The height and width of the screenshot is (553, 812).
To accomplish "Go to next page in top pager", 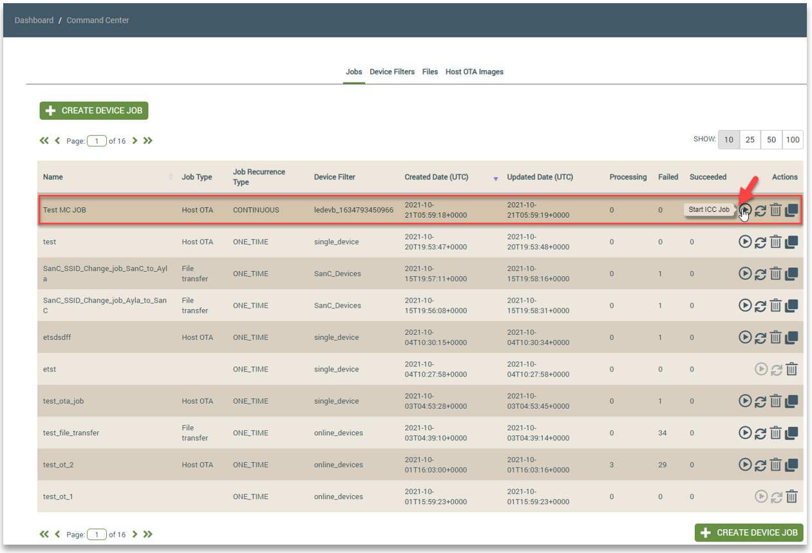I will click(x=135, y=140).
